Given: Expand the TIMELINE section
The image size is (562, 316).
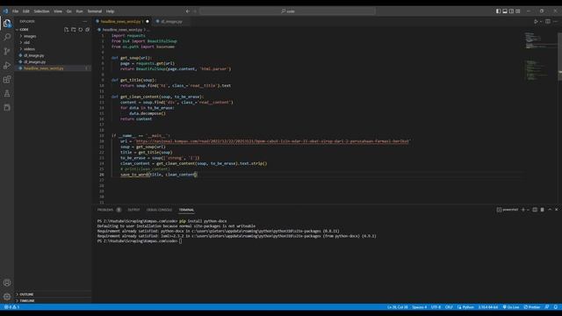Looking at the screenshot, I should click(53, 300).
